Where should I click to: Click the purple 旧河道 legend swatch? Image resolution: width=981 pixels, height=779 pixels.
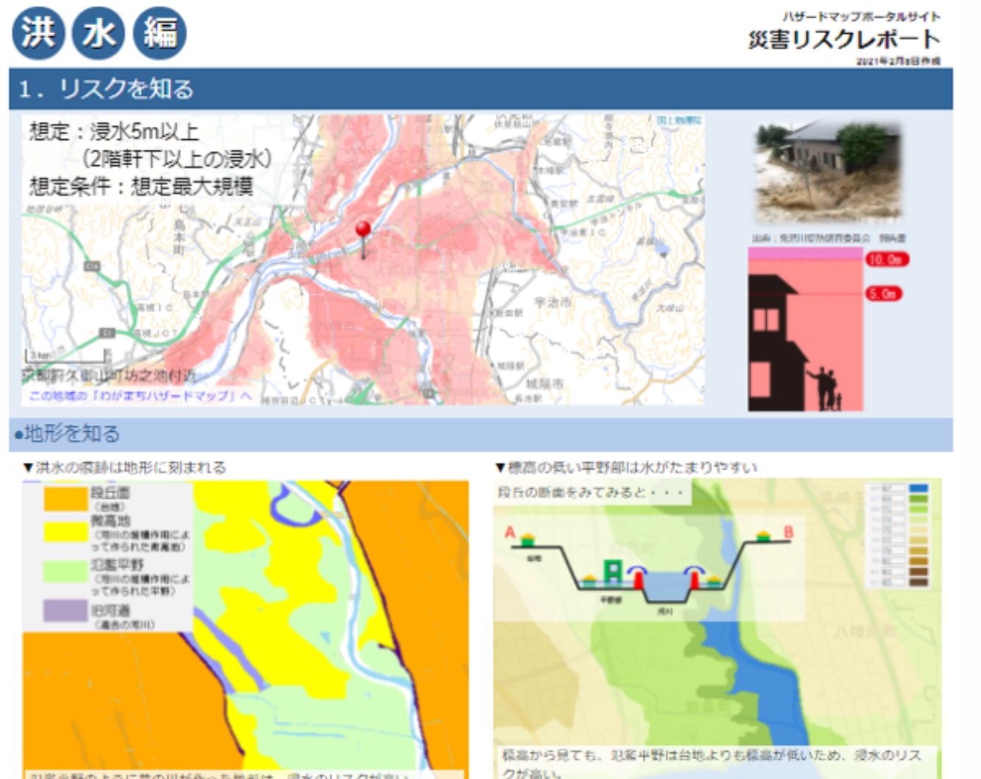click(66, 610)
